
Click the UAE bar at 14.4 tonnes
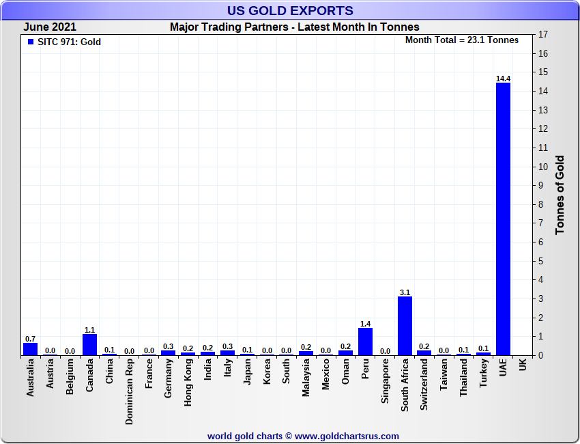(x=503, y=219)
